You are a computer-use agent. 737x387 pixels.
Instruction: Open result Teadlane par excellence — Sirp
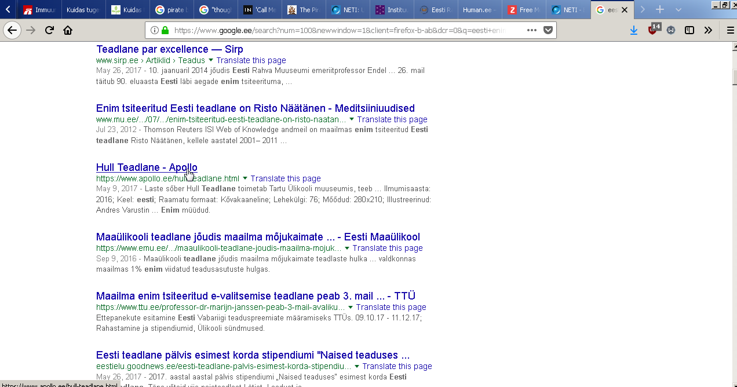coord(170,49)
